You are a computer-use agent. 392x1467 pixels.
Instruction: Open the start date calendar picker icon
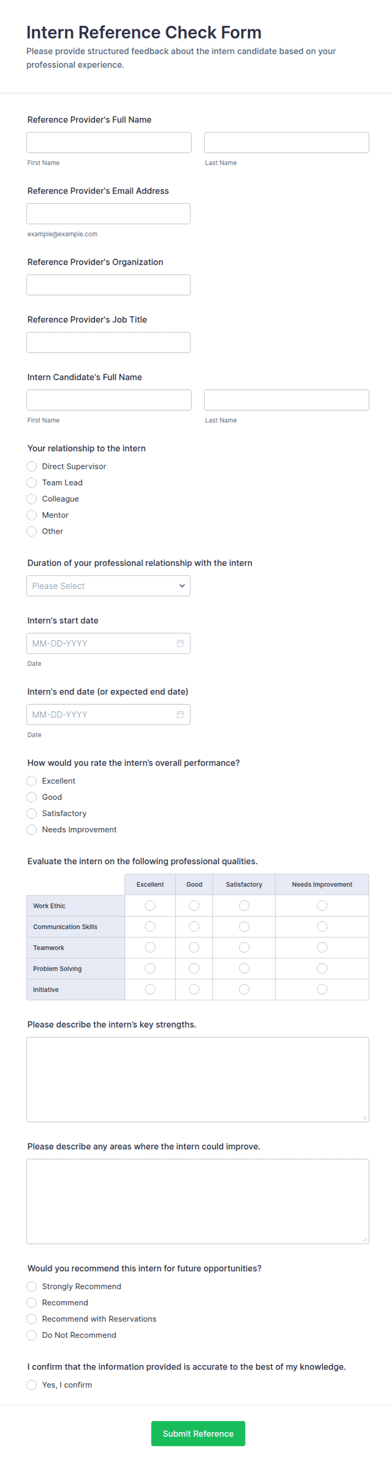tap(180, 644)
